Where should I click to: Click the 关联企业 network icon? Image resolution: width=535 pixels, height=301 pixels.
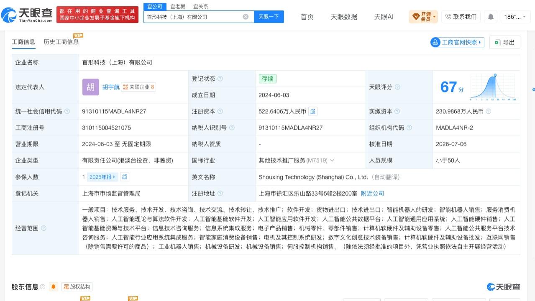pos(125,87)
